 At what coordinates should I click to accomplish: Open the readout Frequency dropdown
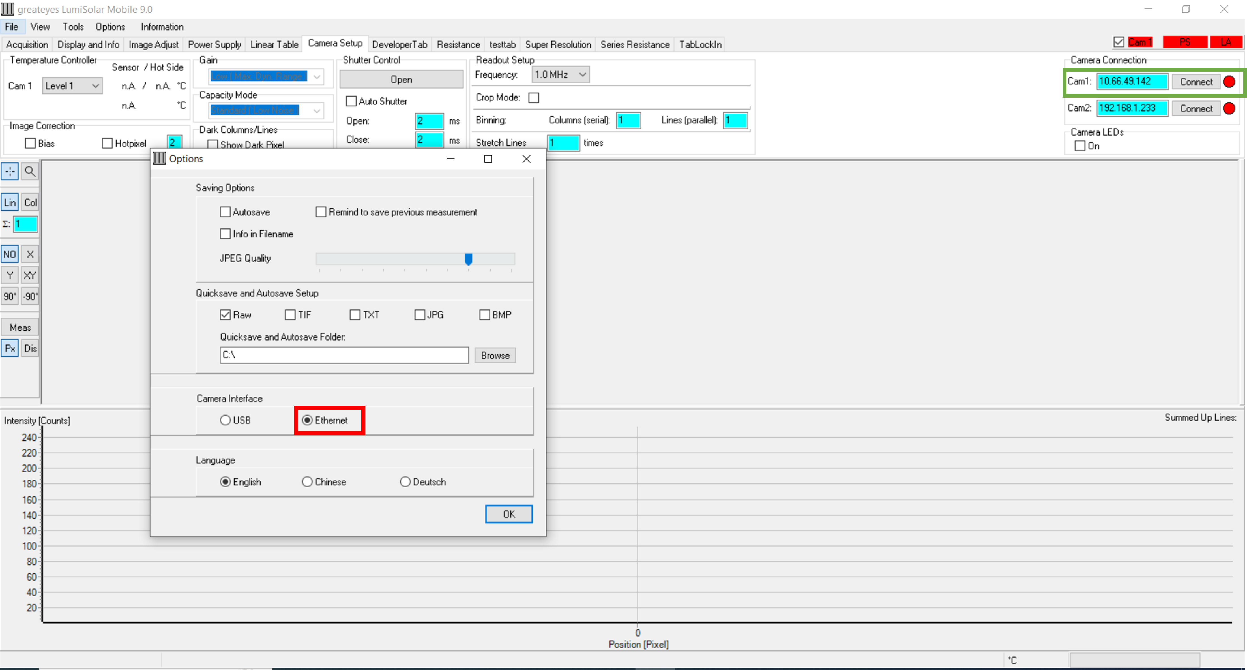[561, 74]
